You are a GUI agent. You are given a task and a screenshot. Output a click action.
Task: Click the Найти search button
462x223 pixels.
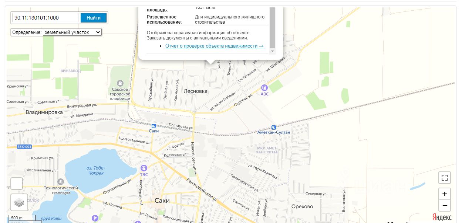tap(93, 18)
